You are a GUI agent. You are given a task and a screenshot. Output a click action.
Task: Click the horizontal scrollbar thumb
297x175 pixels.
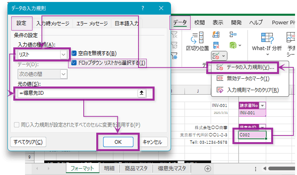tap(282, 168)
